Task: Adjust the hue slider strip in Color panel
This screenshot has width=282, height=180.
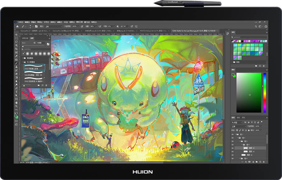Action: tap(265, 93)
